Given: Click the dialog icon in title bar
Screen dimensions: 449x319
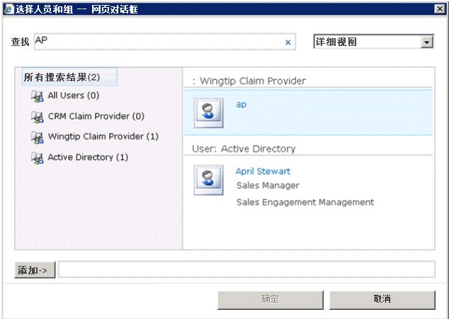Looking at the screenshot, I should point(9,8).
